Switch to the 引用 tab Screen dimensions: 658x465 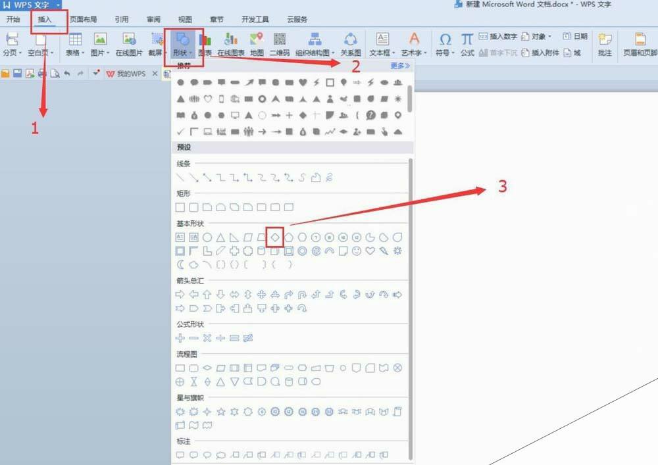coord(122,19)
